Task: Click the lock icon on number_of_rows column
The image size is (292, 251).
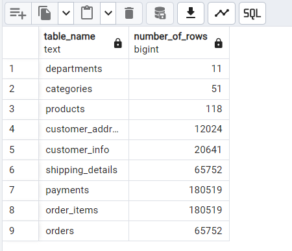Action: point(219,43)
